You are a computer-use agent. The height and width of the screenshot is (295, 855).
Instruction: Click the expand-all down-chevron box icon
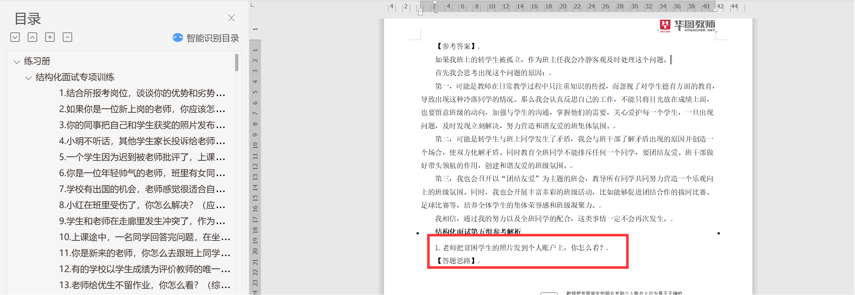pyautogui.click(x=15, y=37)
